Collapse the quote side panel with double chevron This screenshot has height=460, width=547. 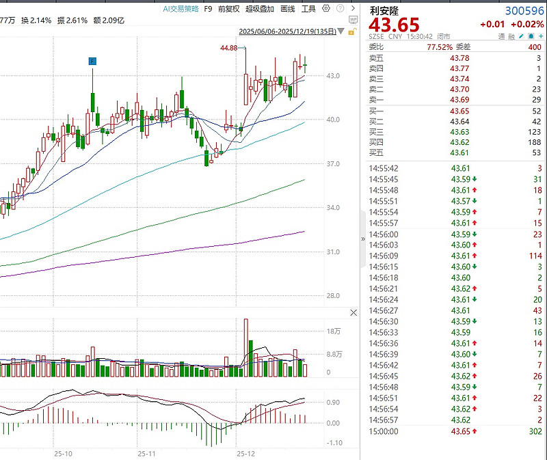(x=363, y=239)
